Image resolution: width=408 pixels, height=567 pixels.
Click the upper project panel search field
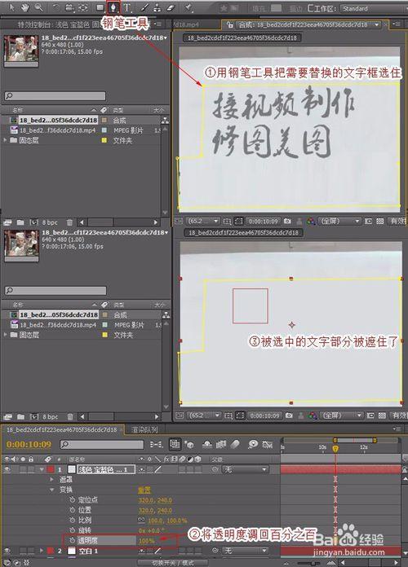55,96
